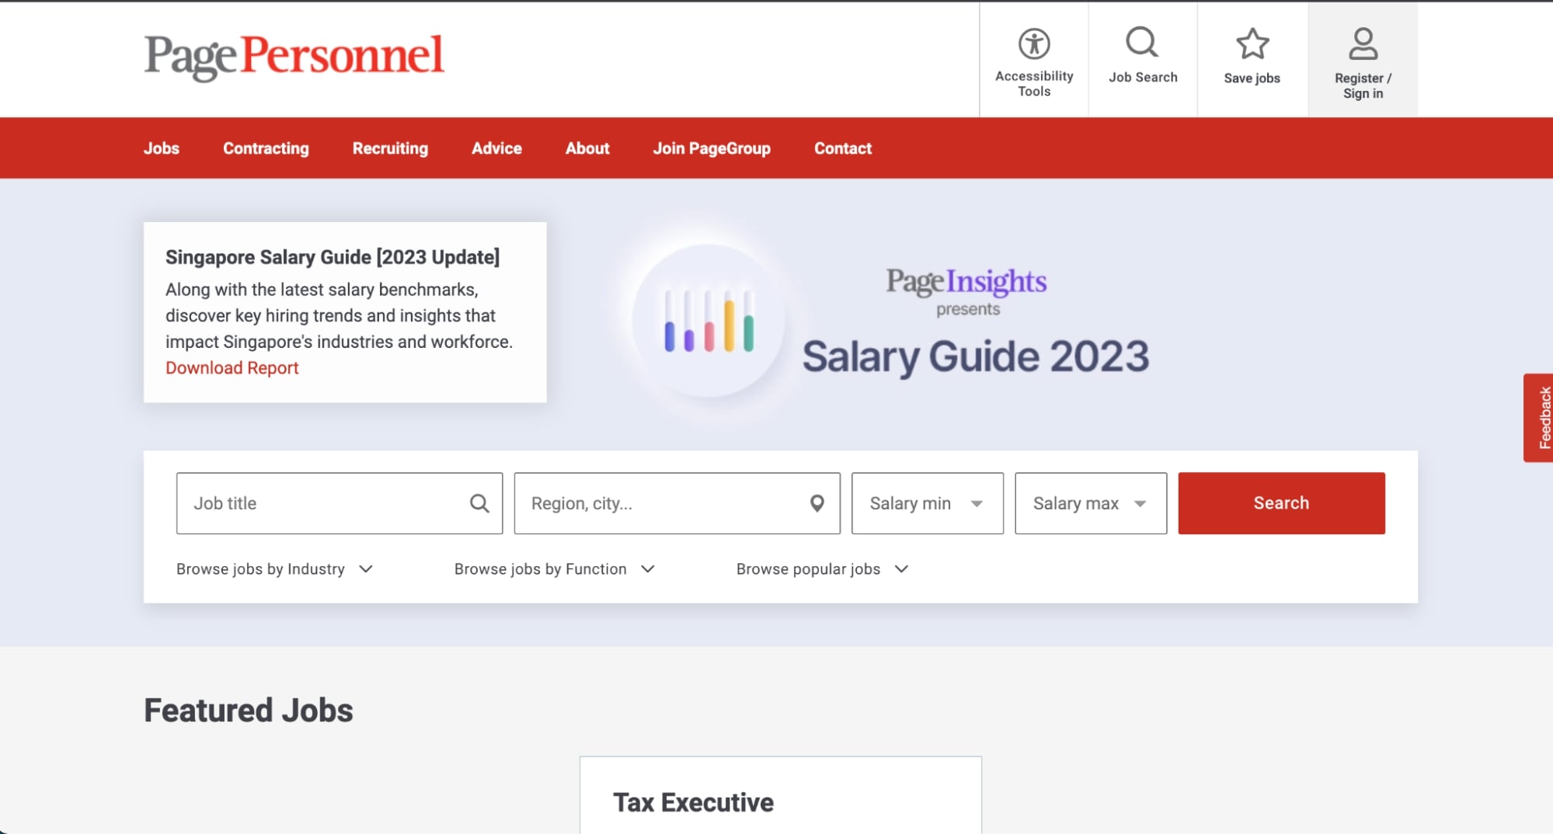Click the Singapore Salary Guide heading
The width and height of the screenshot is (1553, 834).
point(333,257)
